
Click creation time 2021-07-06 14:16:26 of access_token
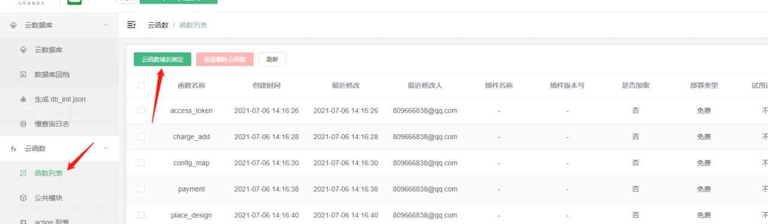point(266,111)
